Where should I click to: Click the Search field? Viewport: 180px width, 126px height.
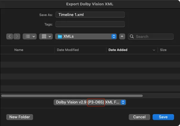[x=151, y=36]
